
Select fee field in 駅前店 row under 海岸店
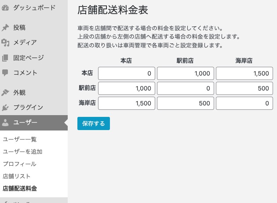tap(244, 88)
